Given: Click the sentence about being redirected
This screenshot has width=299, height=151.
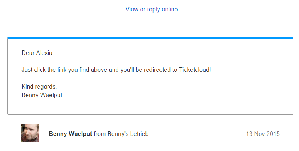Looking at the screenshot, I should 116,70.
